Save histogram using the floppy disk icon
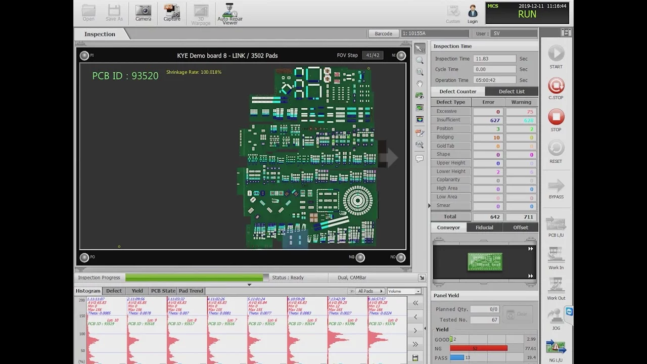 [x=415, y=358]
